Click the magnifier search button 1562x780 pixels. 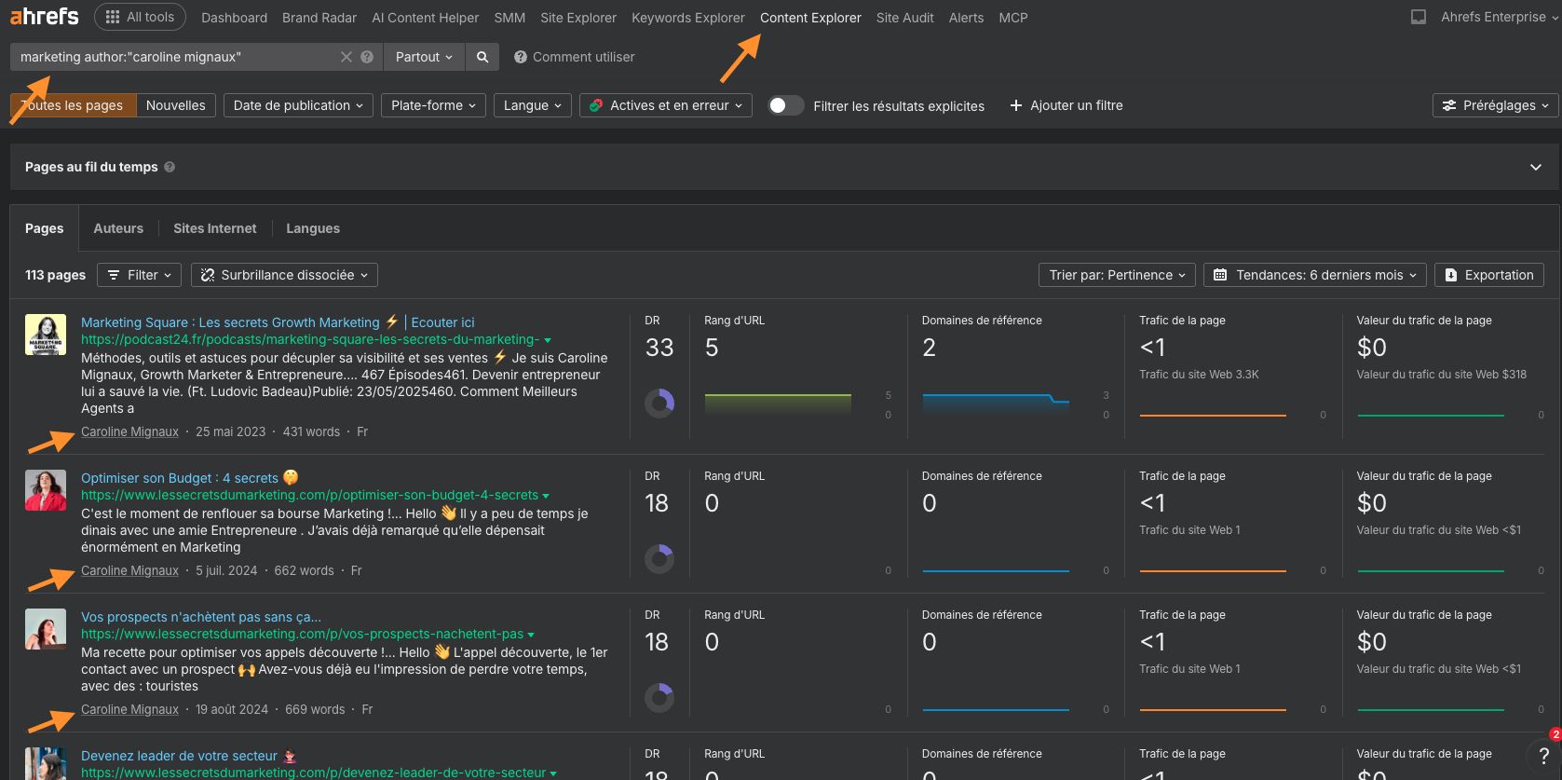(482, 57)
